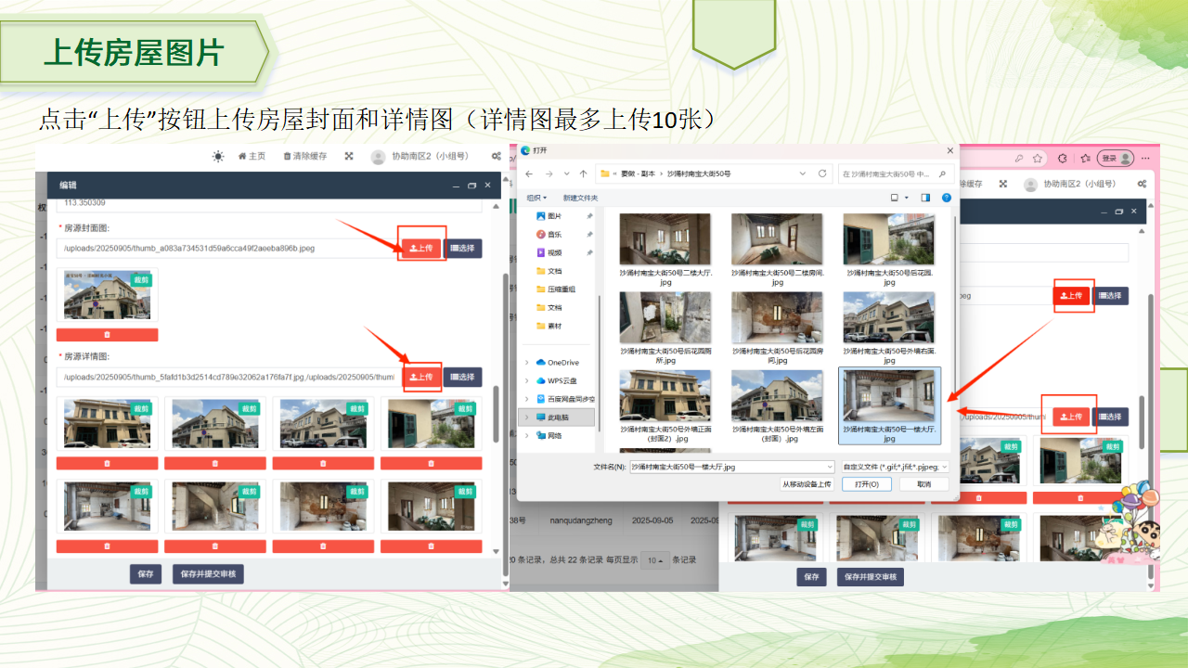Screen dimensions: 1188x668
Task: Click 清除缓存 in the top bar
Action: point(305,157)
